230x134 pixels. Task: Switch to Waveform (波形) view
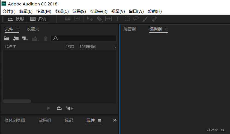click(15, 19)
